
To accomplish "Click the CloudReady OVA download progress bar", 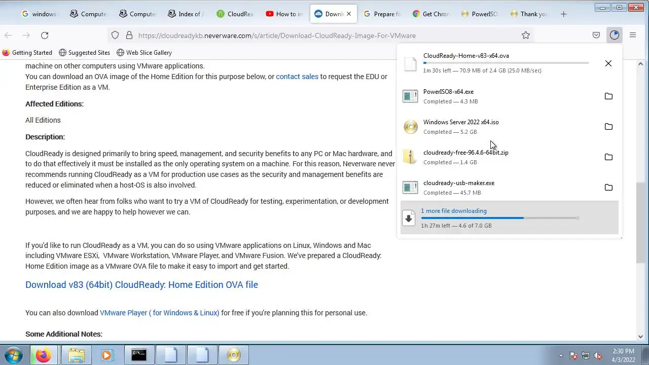I will (506, 63).
